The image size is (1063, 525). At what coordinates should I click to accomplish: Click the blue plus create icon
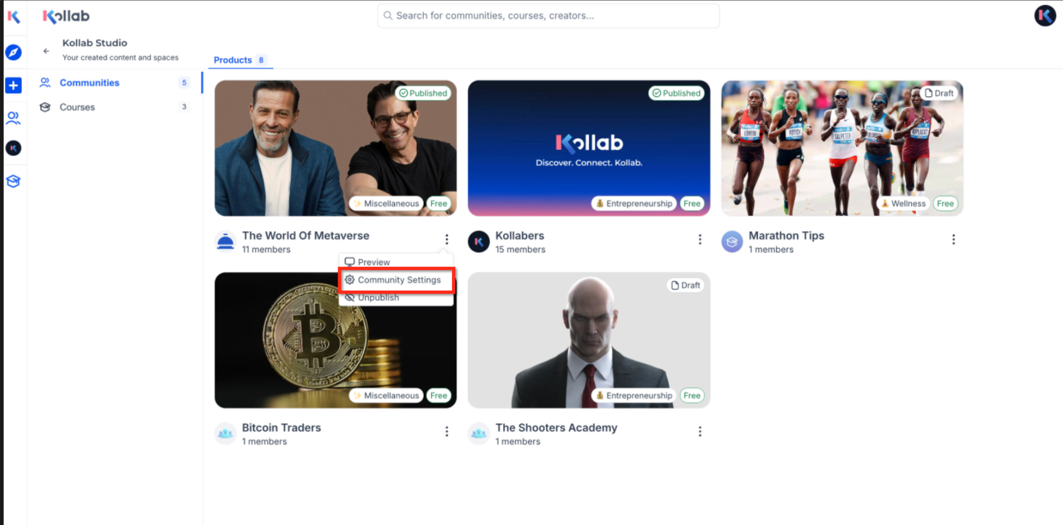tap(13, 85)
